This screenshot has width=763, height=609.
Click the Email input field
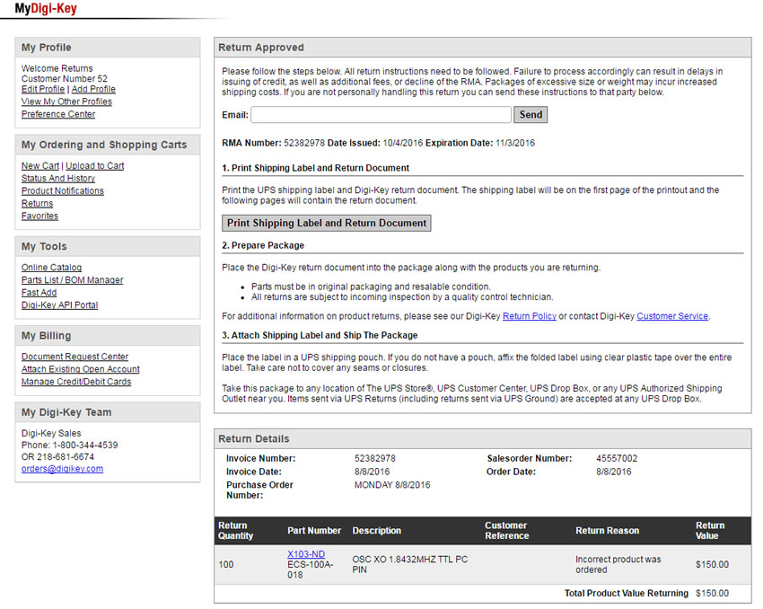(x=381, y=115)
